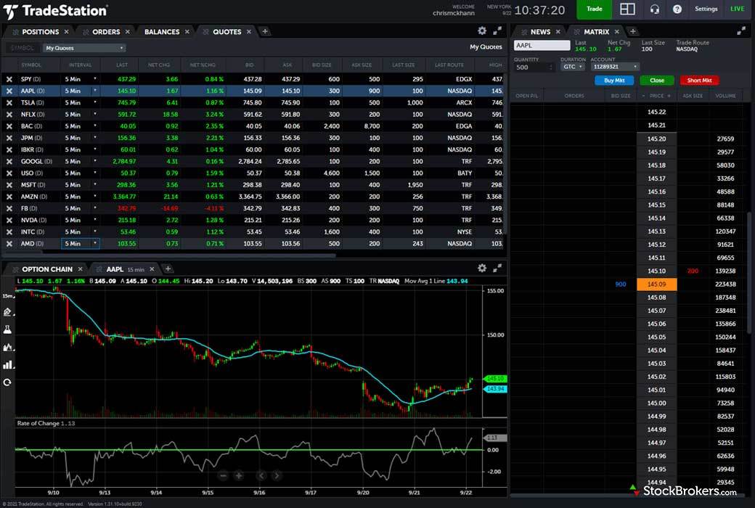
Task: Open the help question mark icon
Action: pos(677,9)
